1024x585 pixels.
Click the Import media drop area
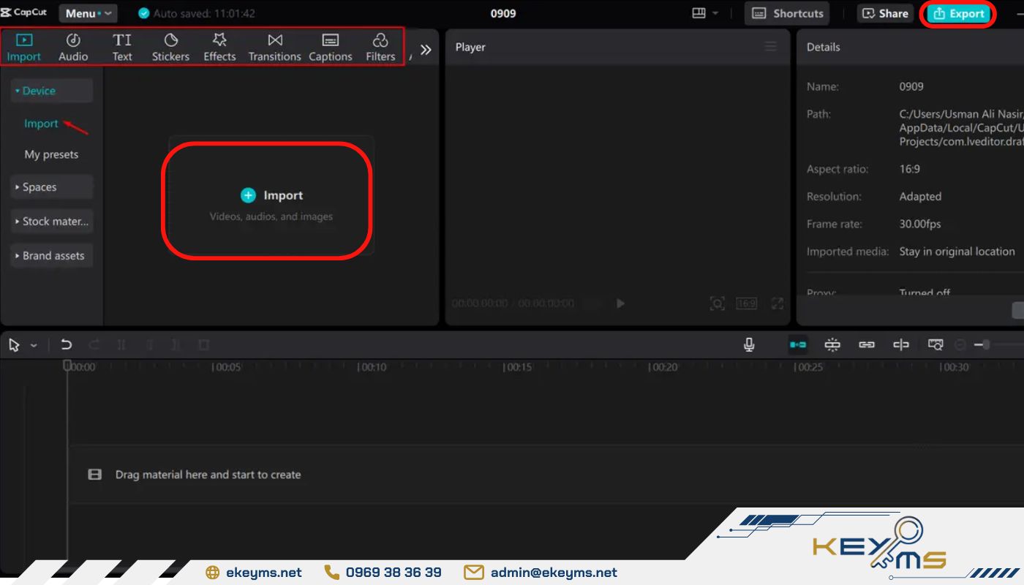click(271, 195)
